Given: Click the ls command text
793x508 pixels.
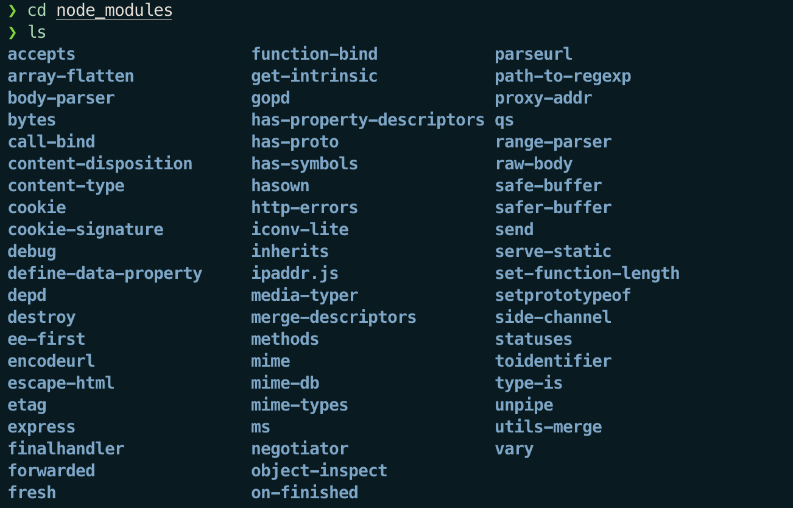Looking at the screenshot, I should pyautogui.click(x=37, y=32).
